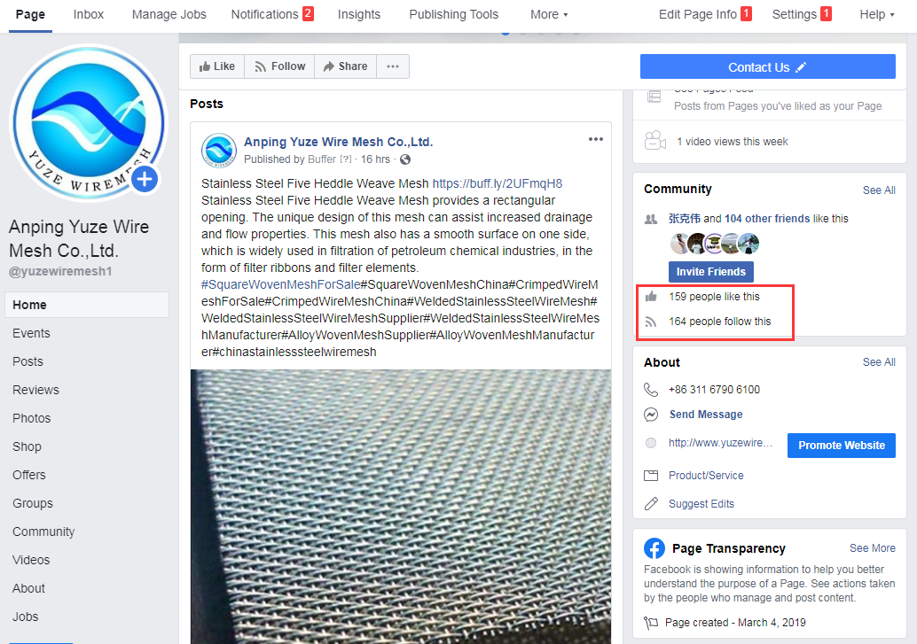Click the wire mesh post image
Screen dimensions: 917x644
(x=400, y=505)
